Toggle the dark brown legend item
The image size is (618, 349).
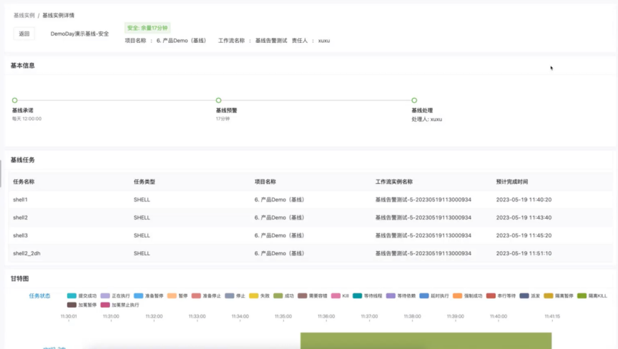[82, 305]
